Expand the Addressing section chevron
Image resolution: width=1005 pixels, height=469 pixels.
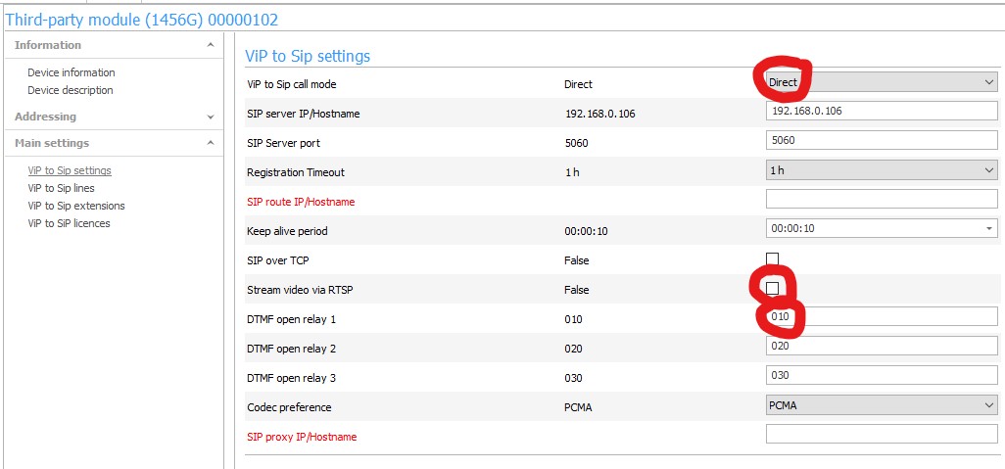point(210,117)
